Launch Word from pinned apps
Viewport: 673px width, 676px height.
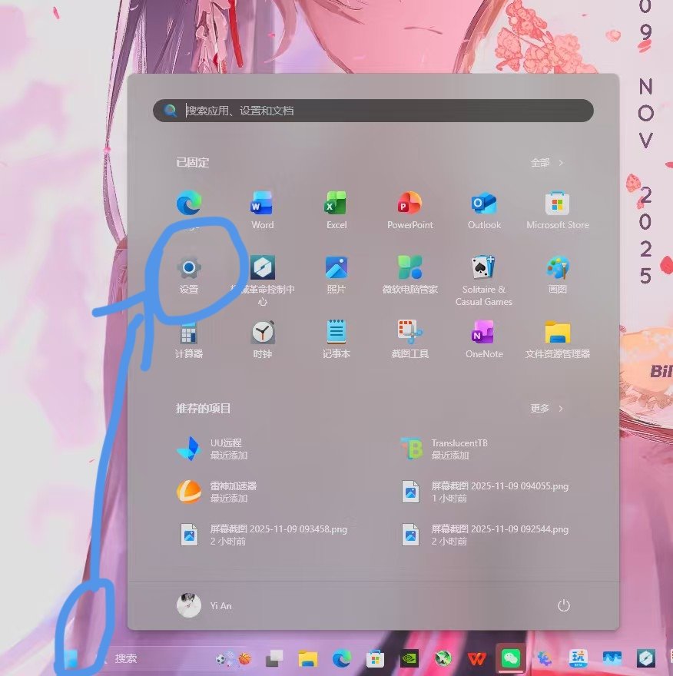tap(262, 203)
